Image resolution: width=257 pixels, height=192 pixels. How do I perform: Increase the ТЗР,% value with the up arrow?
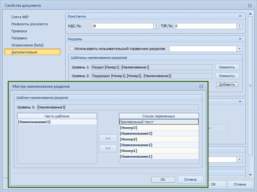tap(239, 25)
